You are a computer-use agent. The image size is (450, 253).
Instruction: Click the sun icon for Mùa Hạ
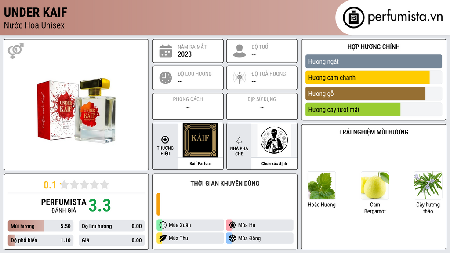click(232, 225)
